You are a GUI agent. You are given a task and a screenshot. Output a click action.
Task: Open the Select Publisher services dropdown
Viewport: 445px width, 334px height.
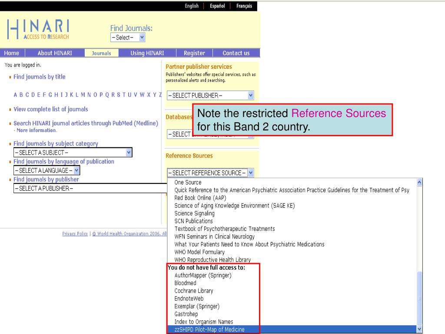(x=210, y=95)
